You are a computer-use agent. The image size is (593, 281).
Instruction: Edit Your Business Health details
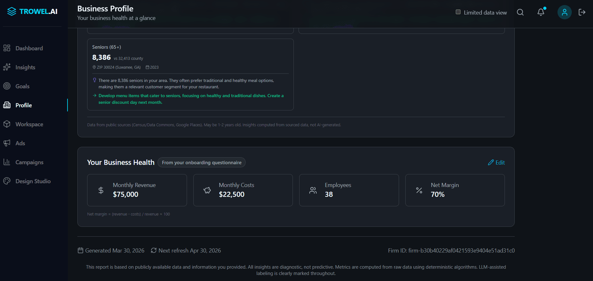496,162
